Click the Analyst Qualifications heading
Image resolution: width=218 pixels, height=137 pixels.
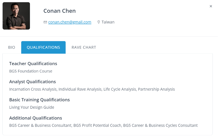coord(32,82)
